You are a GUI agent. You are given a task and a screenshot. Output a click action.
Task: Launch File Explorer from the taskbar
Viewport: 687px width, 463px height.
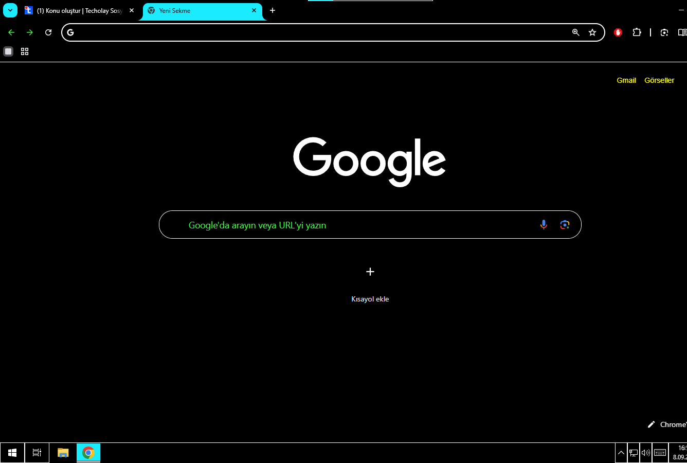pos(63,453)
